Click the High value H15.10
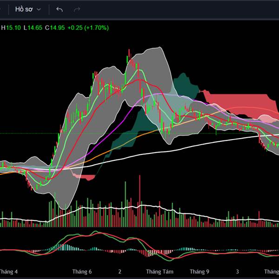279x279 pixels. point(11,27)
